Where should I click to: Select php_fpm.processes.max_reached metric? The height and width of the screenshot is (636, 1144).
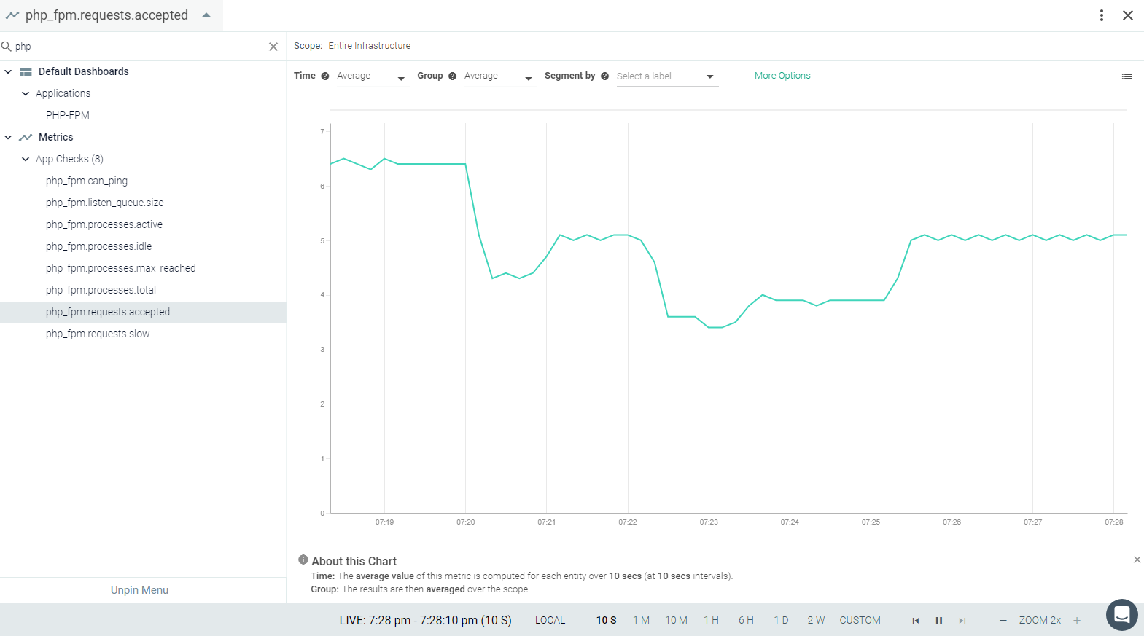click(120, 268)
